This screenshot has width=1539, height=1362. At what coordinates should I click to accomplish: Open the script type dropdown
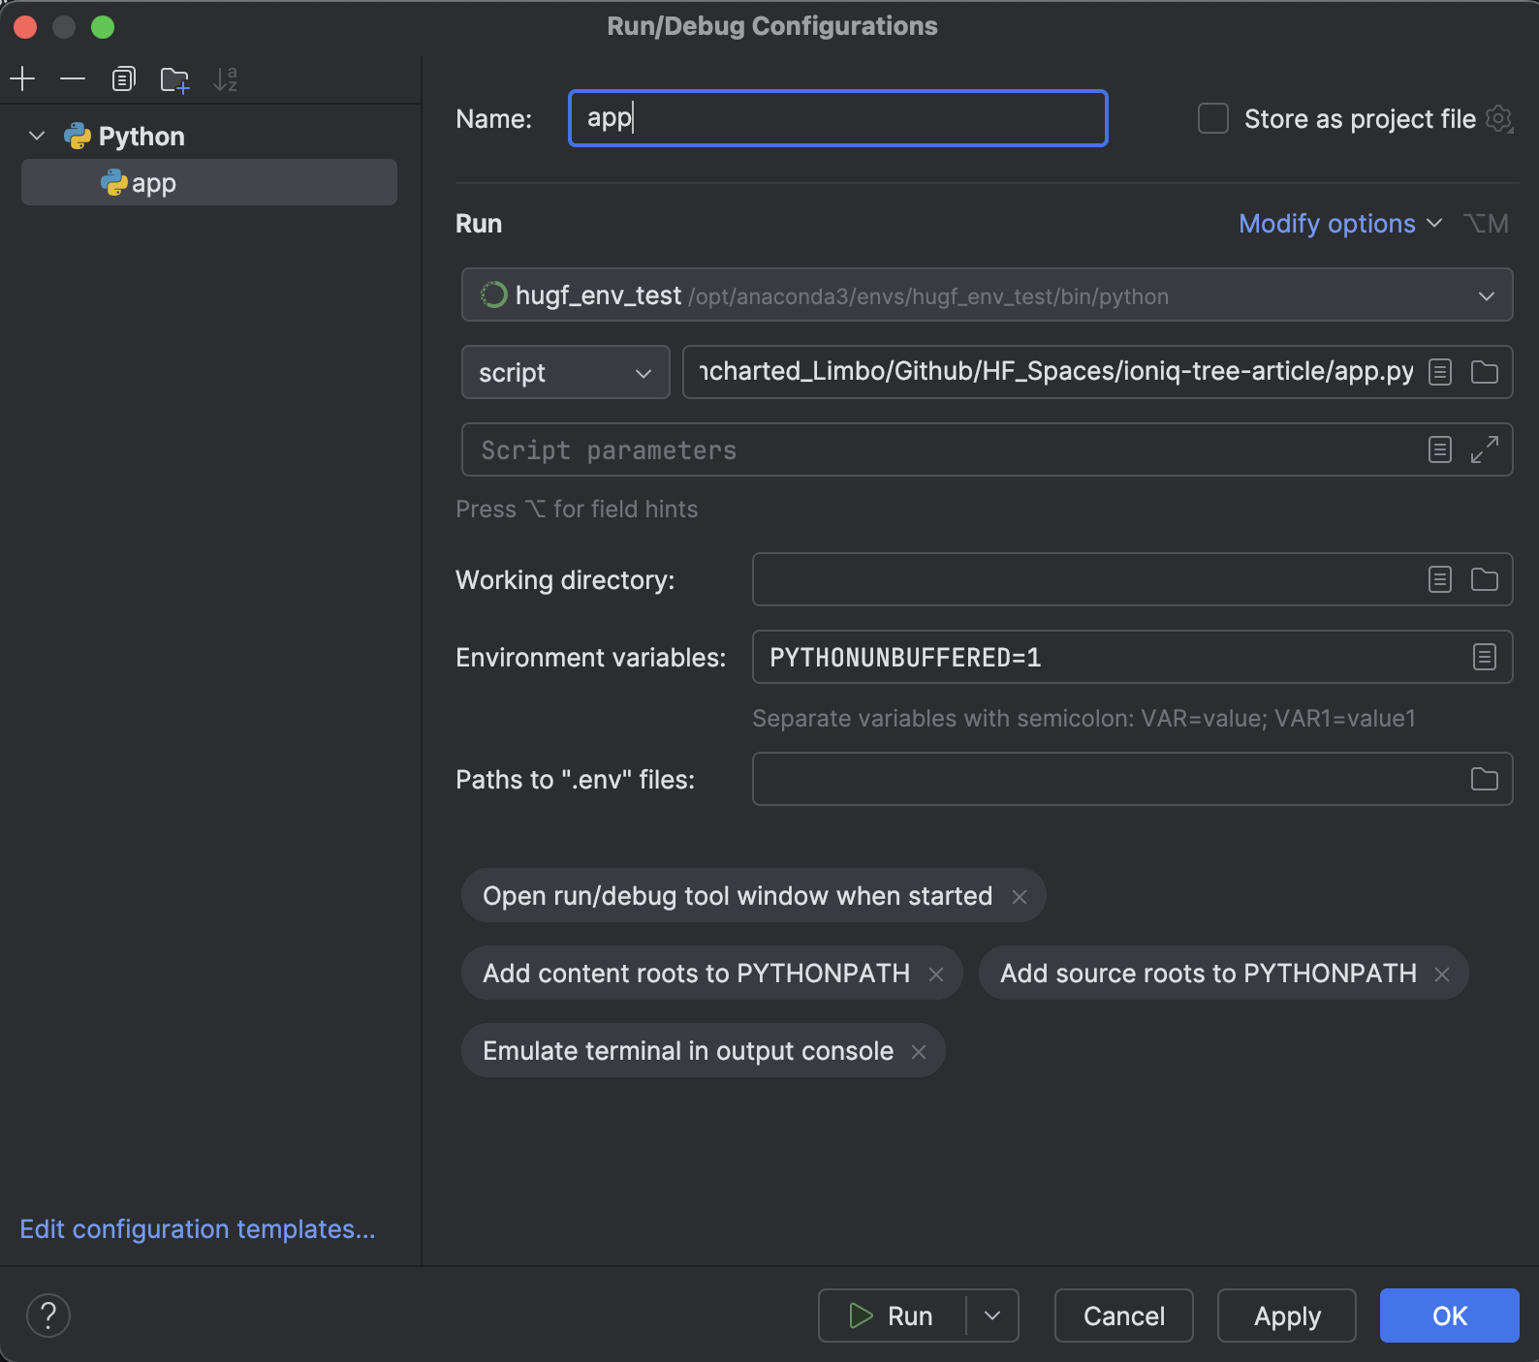[565, 373]
